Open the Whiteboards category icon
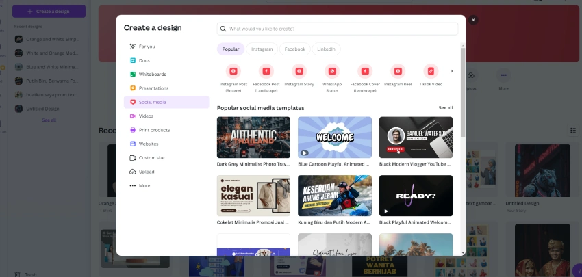Screen dimensions: 582x277 pyautogui.click(x=133, y=74)
